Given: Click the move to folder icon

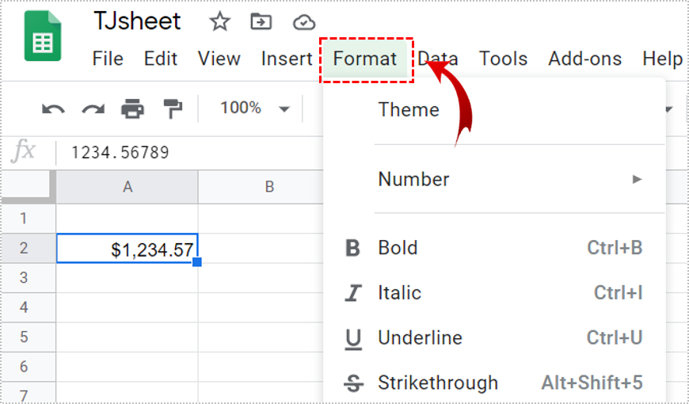Looking at the screenshot, I should pos(261,22).
